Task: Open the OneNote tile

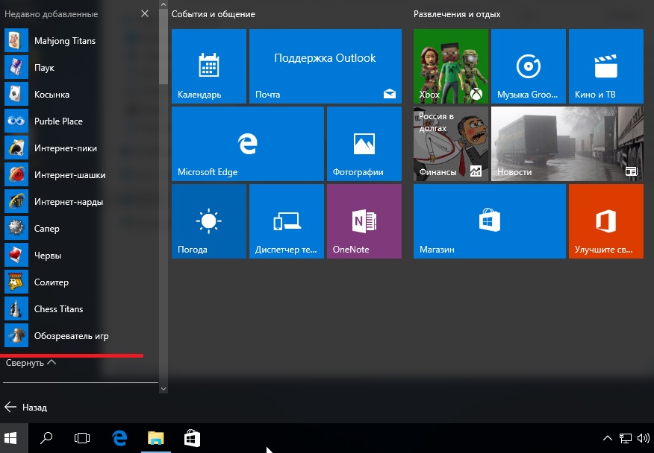Action: click(364, 221)
